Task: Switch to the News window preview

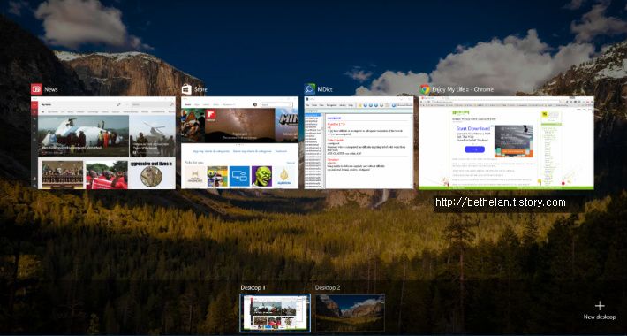Action: click(x=103, y=142)
